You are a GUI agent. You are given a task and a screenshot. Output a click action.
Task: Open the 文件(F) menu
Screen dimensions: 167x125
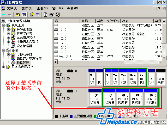(x=12, y=8)
